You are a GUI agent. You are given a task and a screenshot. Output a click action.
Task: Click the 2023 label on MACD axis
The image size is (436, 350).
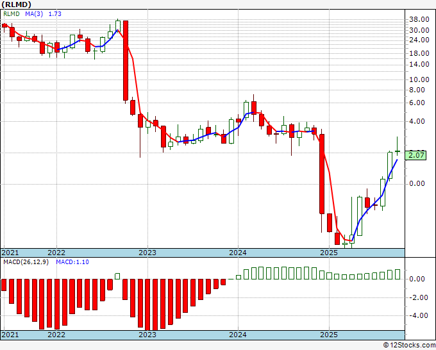pyautogui.click(x=147, y=335)
